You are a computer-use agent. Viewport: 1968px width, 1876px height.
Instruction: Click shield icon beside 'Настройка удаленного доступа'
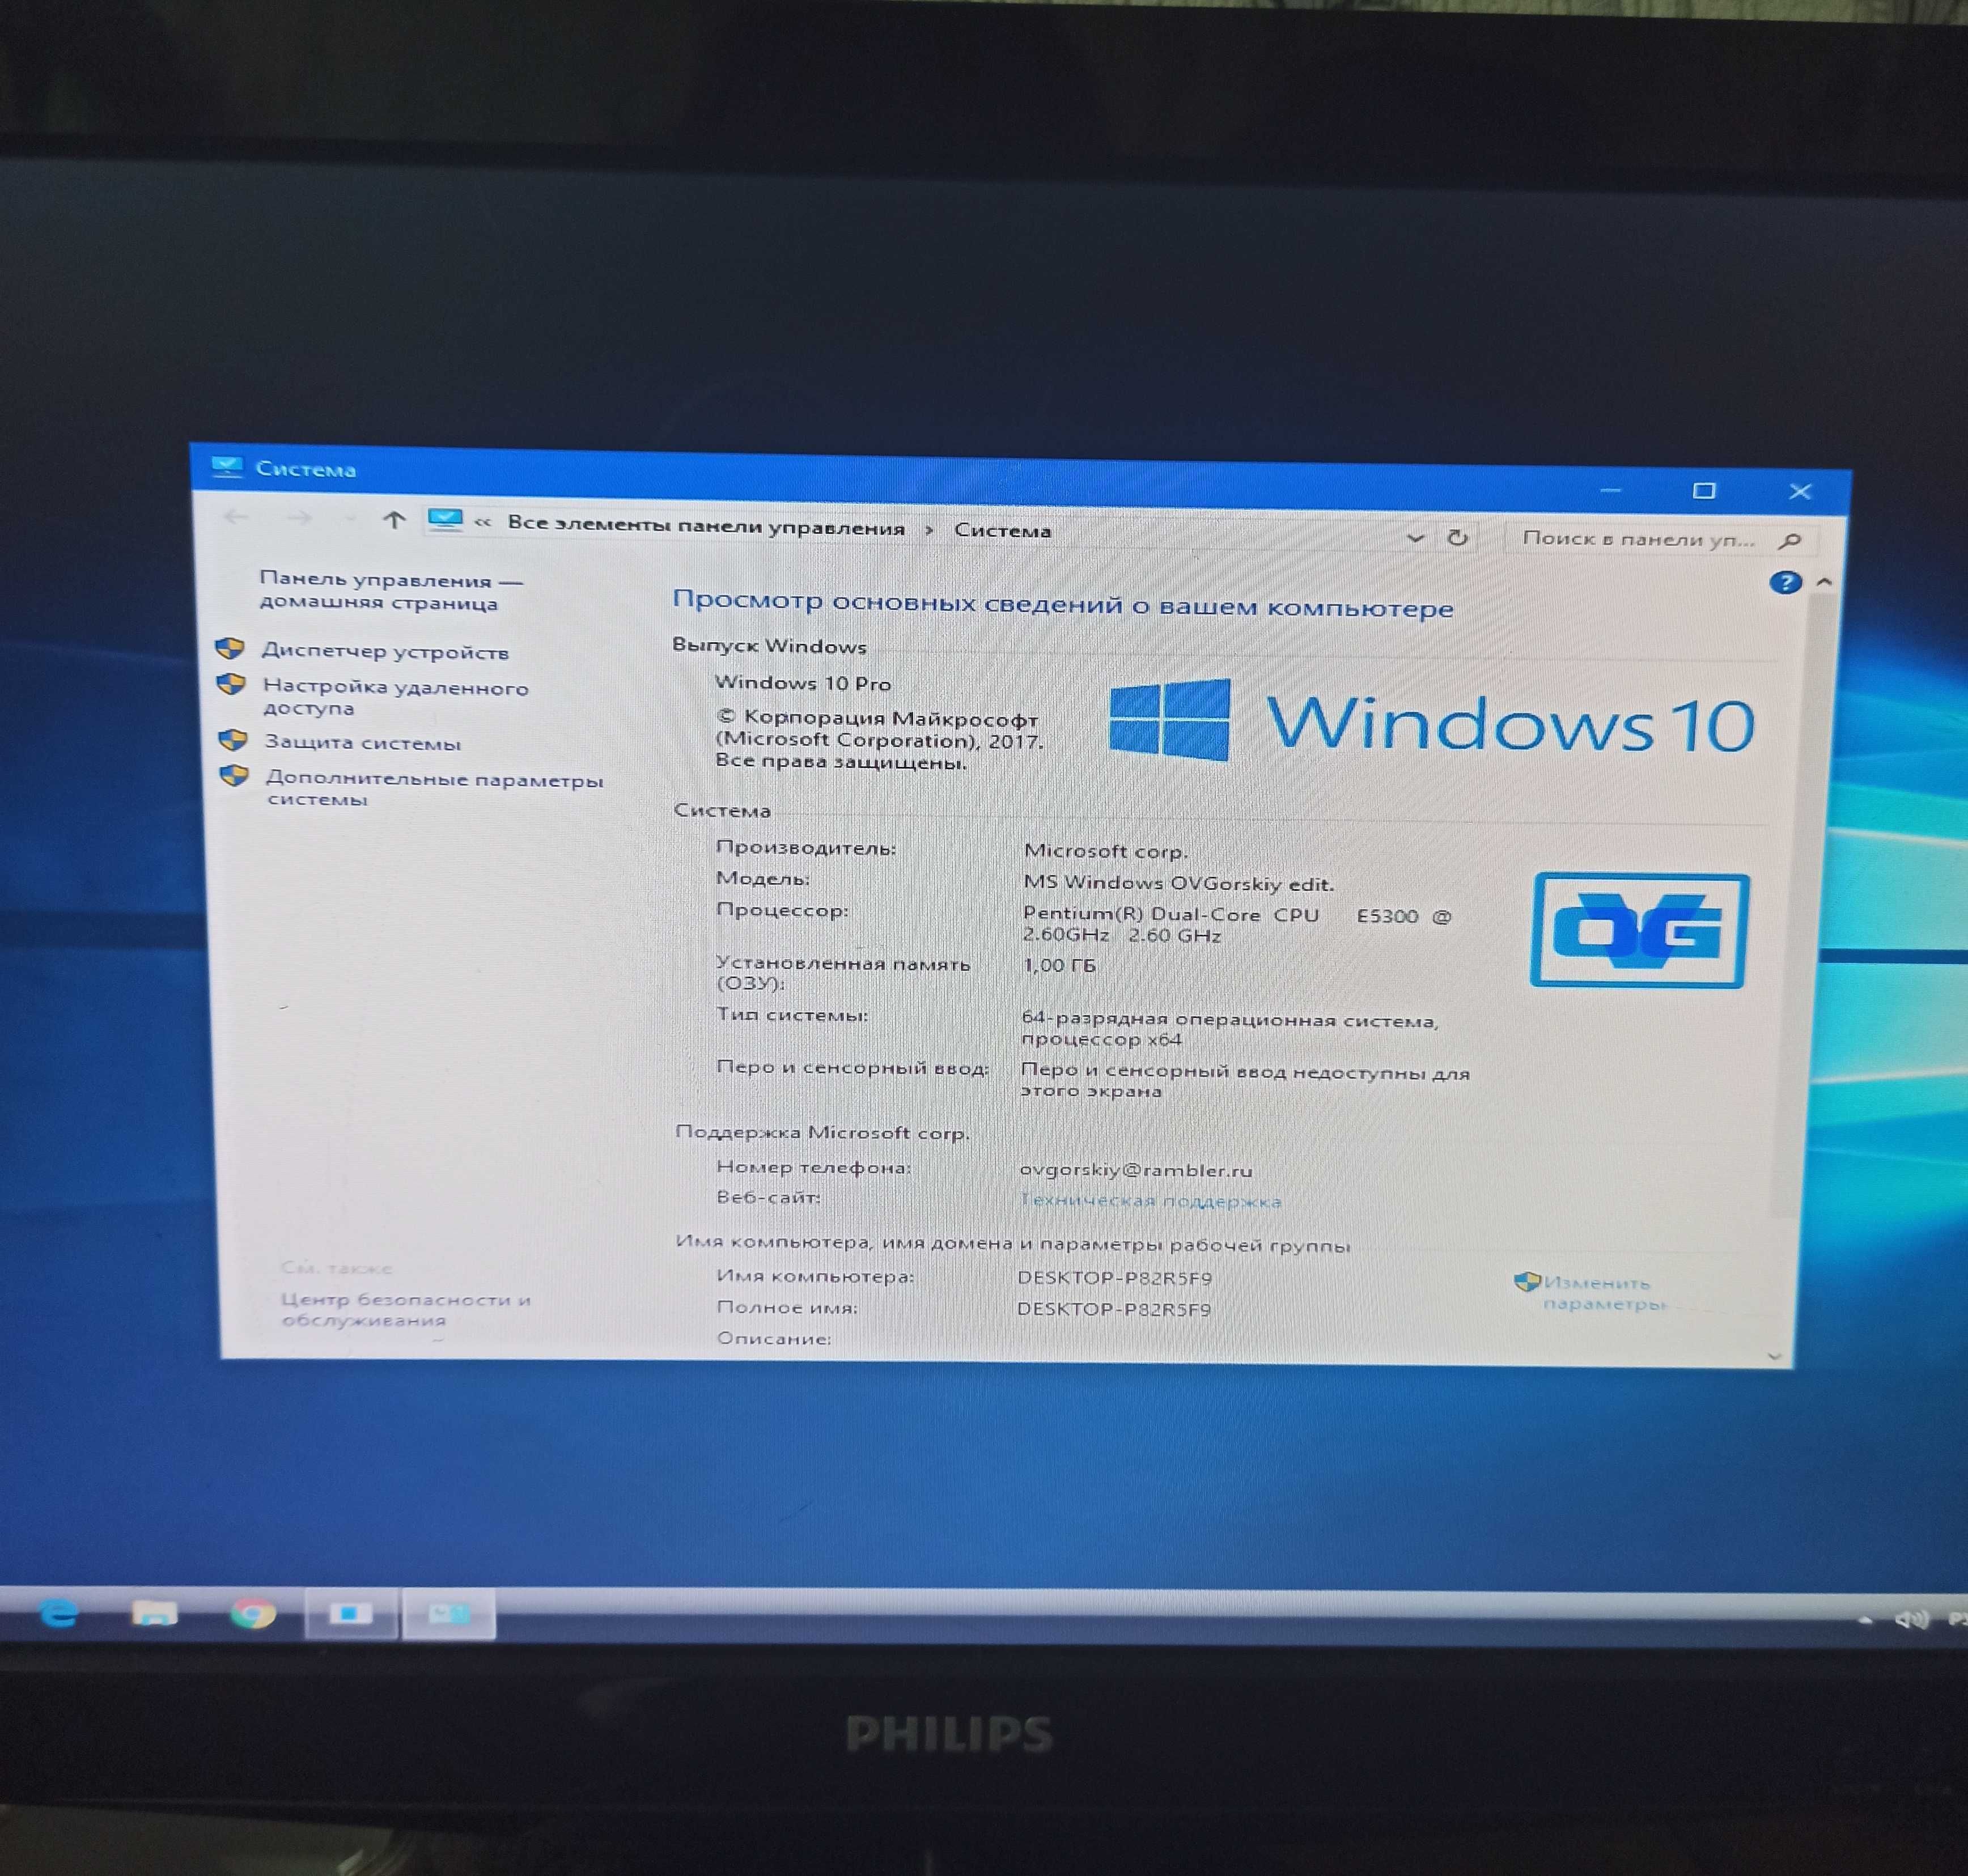[x=231, y=684]
